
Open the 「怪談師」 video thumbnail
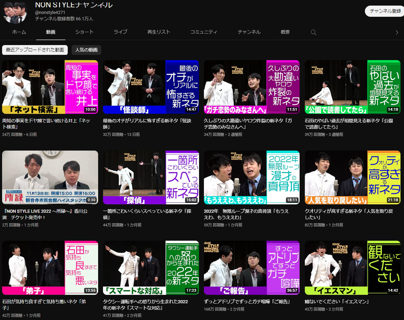click(x=151, y=87)
